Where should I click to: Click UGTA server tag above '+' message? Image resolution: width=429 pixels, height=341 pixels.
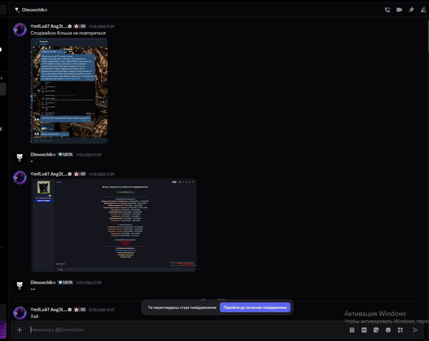click(65, 154)
